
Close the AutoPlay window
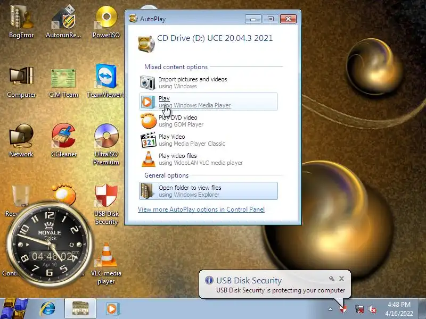coord(288,19)
